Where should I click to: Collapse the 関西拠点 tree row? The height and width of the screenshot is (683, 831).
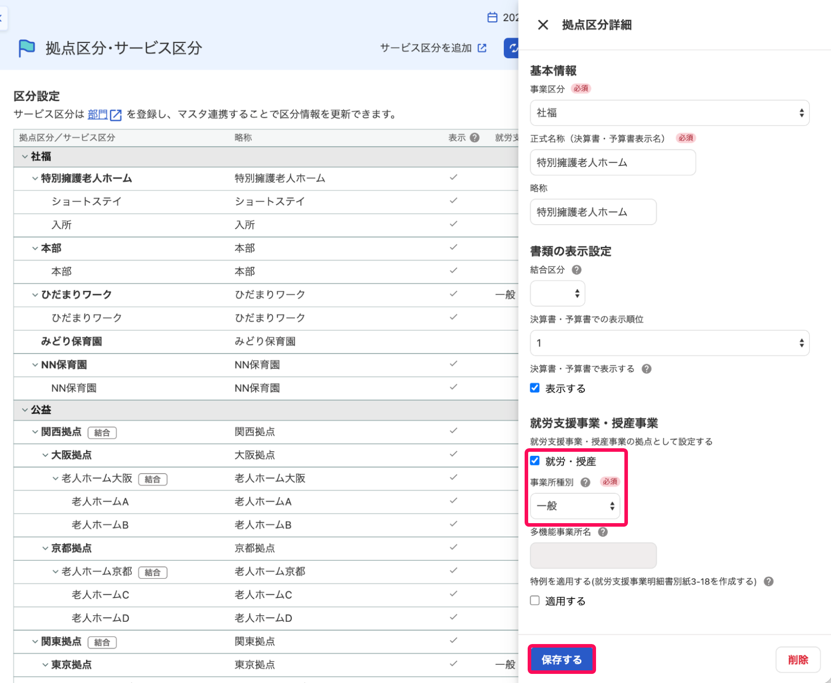pos(35,432)
